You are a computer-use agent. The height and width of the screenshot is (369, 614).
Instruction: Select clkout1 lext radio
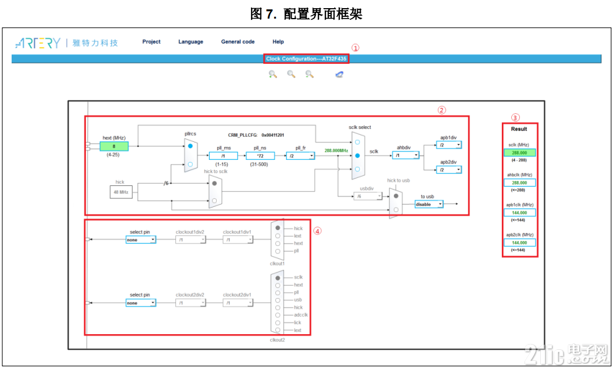(x=278, y=236)
